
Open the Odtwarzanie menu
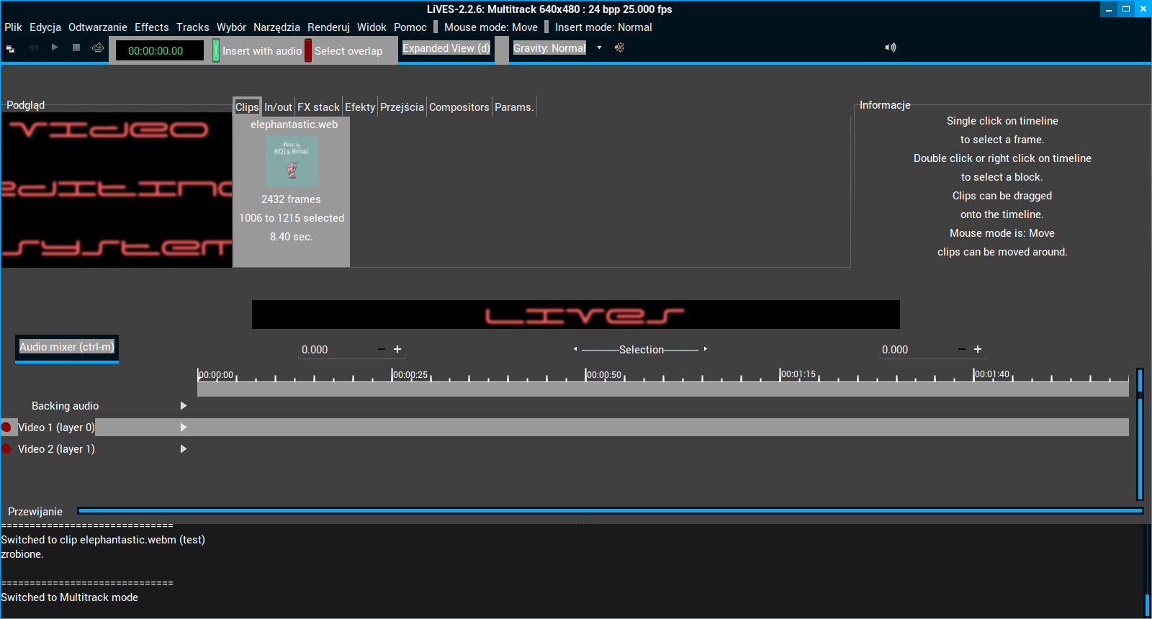[x=98, y=27]
